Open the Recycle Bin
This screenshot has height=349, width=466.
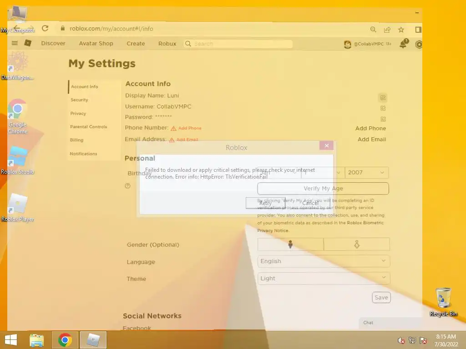(x=443, y=302)
